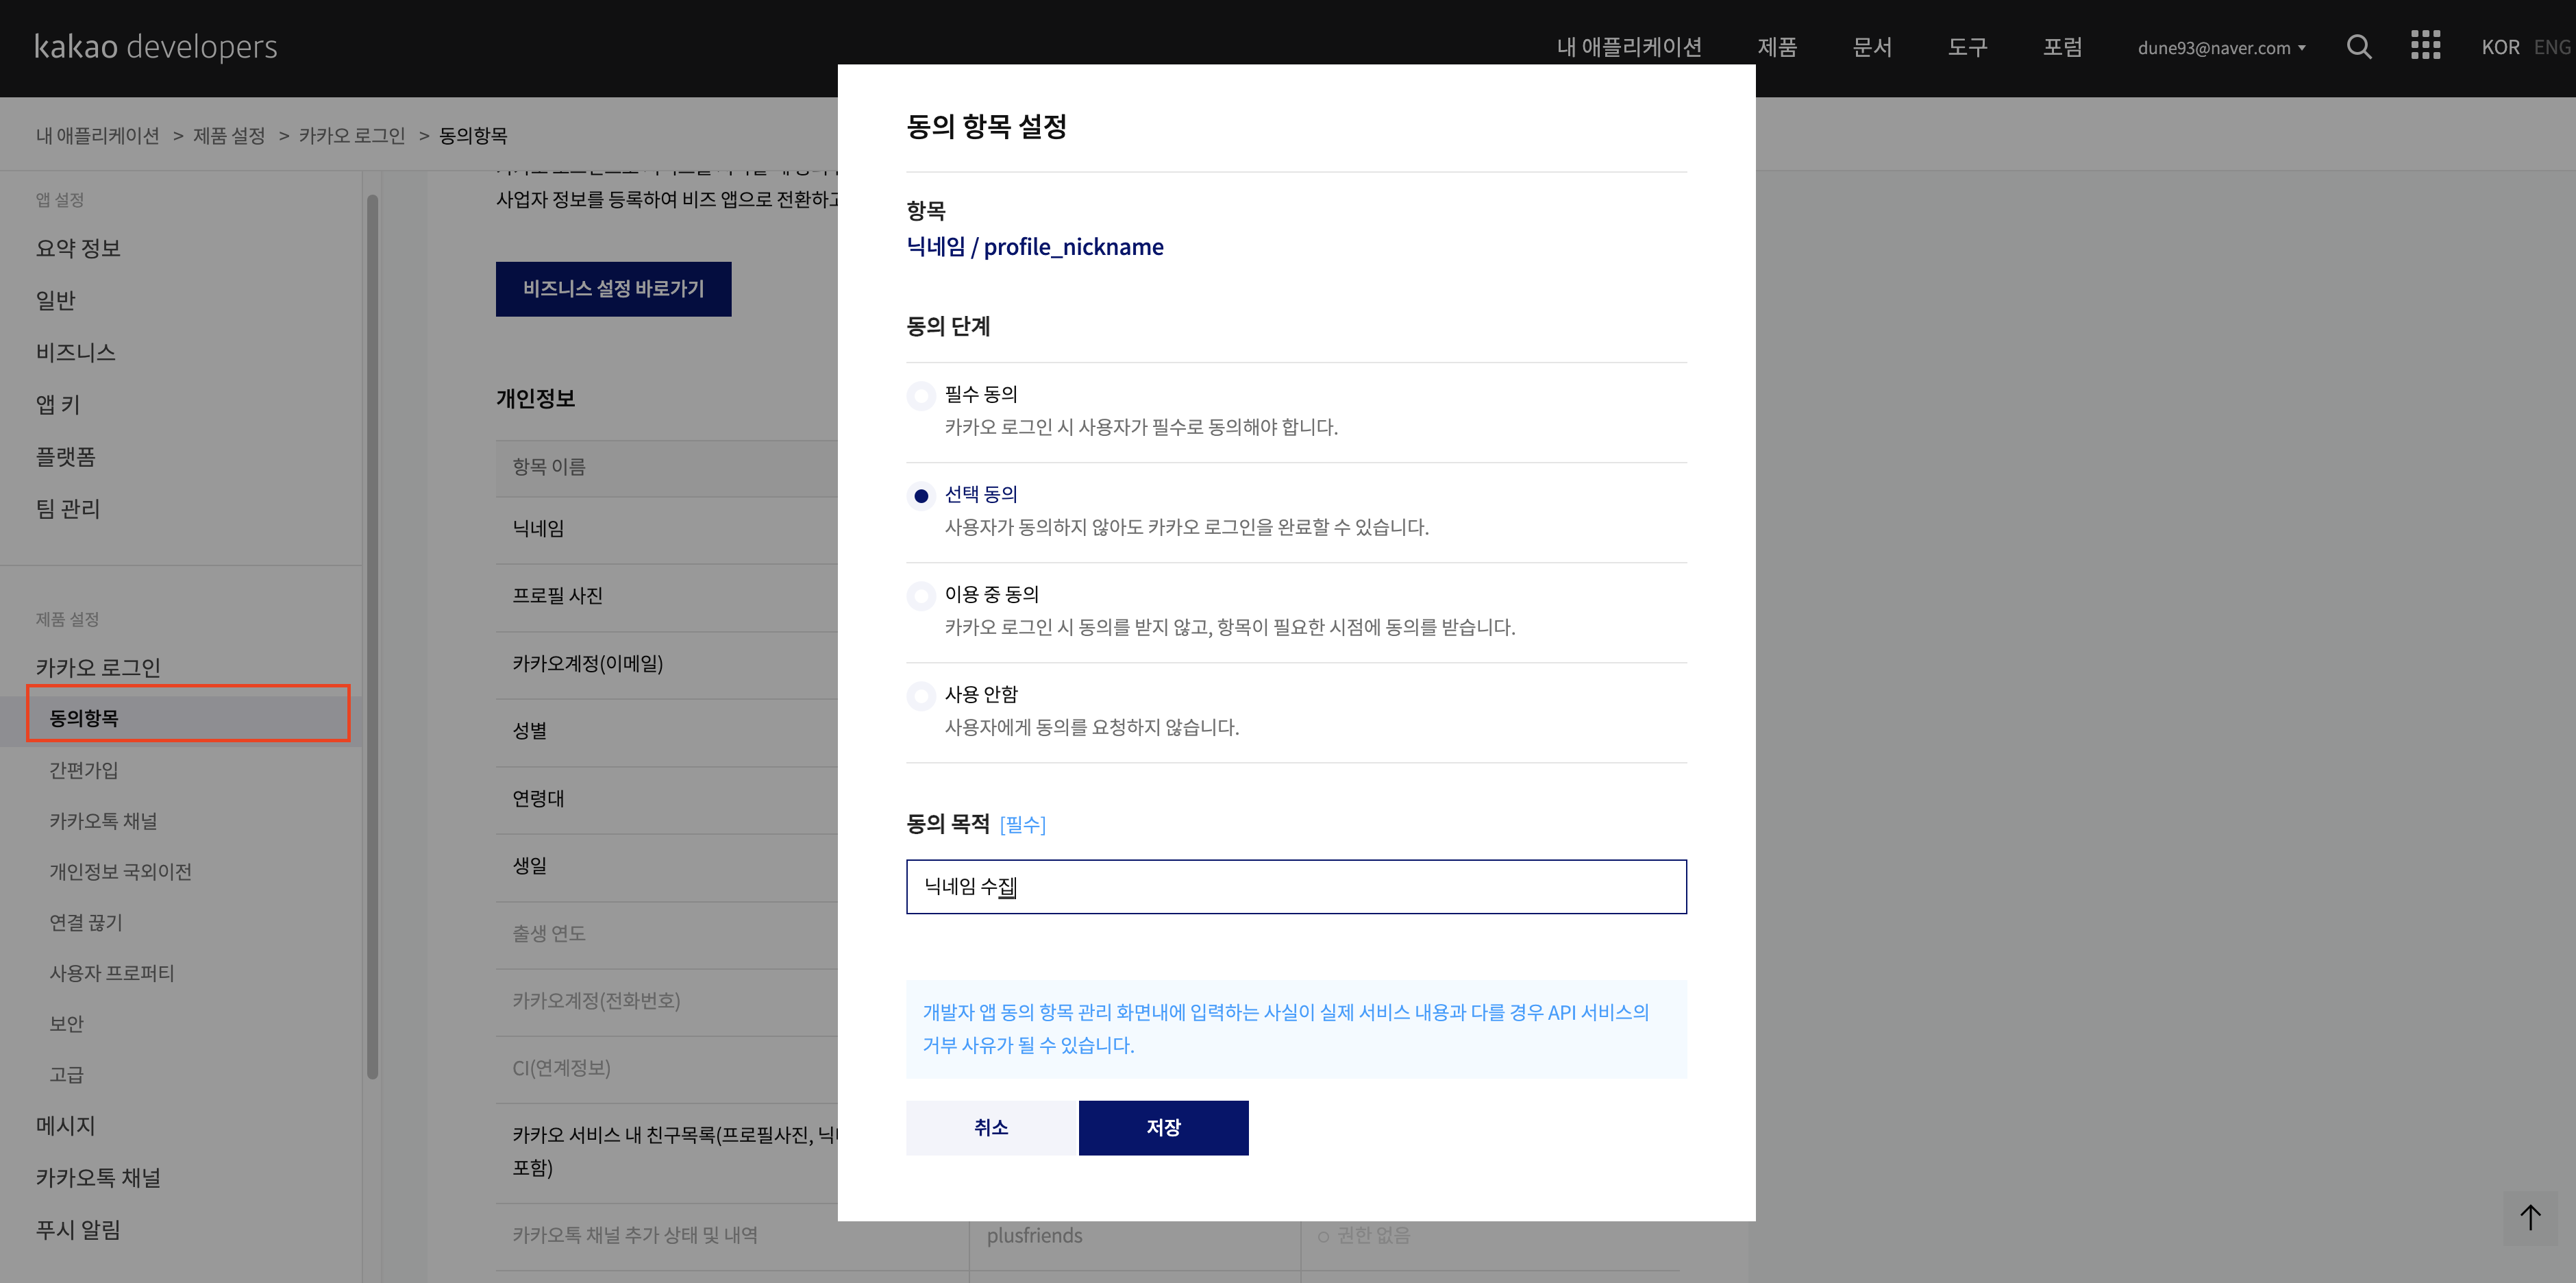Open the apps grid icon
Image resolution: width=2576 pixels, height=1283 pixels.
[2425, 46]
